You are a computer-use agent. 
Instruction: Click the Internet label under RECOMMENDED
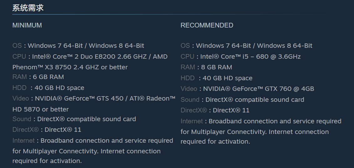click(x=191, y=121)
